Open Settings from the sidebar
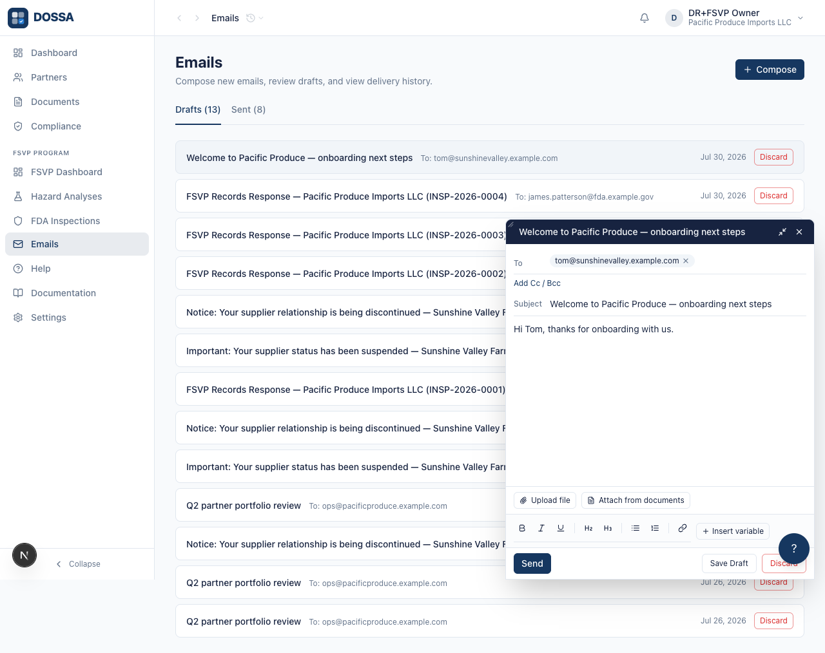The width and height of the screenshot is (825, 653). tap(77, 317)
